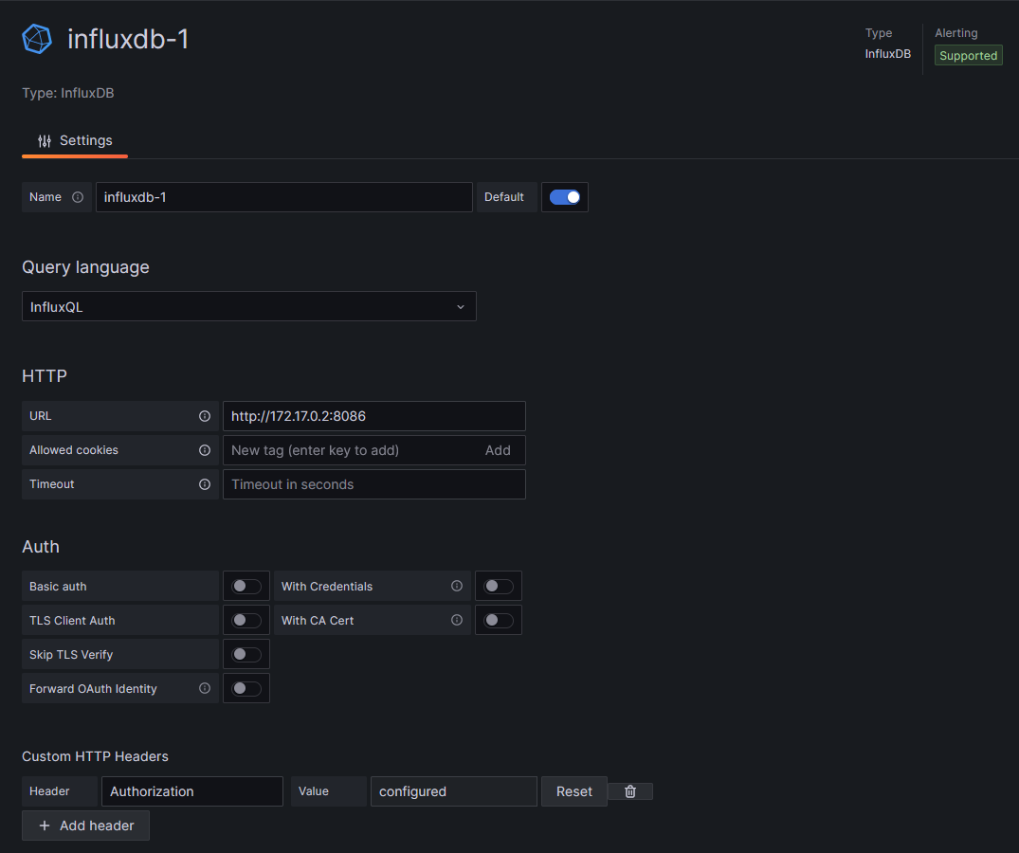Open the Settings tab
This screenshot has height=853, width=1019.
tap(75, 141)
